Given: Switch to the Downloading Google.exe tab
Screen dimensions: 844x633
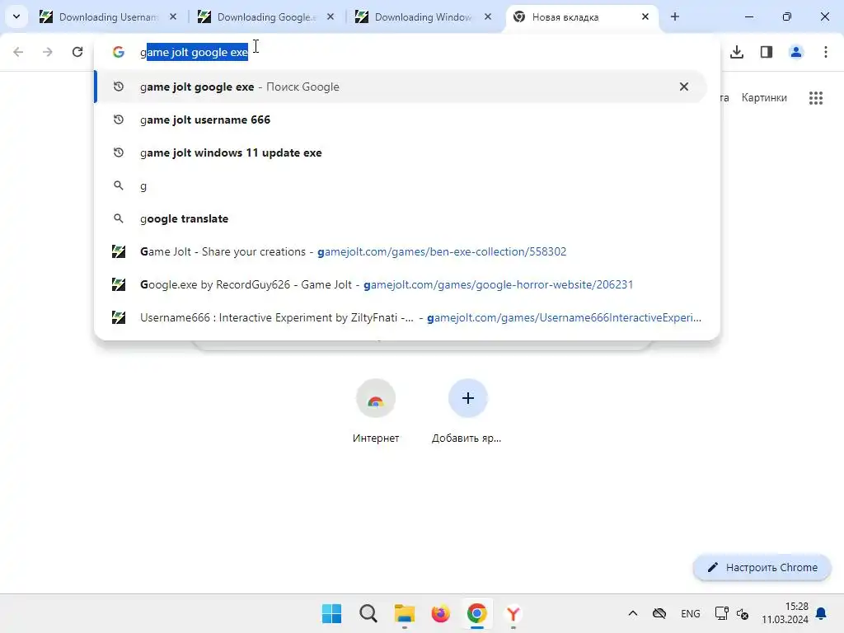Looking at the screenshot, I should [x=266, y=17].
